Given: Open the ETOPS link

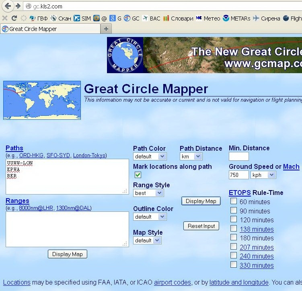Looking at the screenshot, I should point(240,193).
